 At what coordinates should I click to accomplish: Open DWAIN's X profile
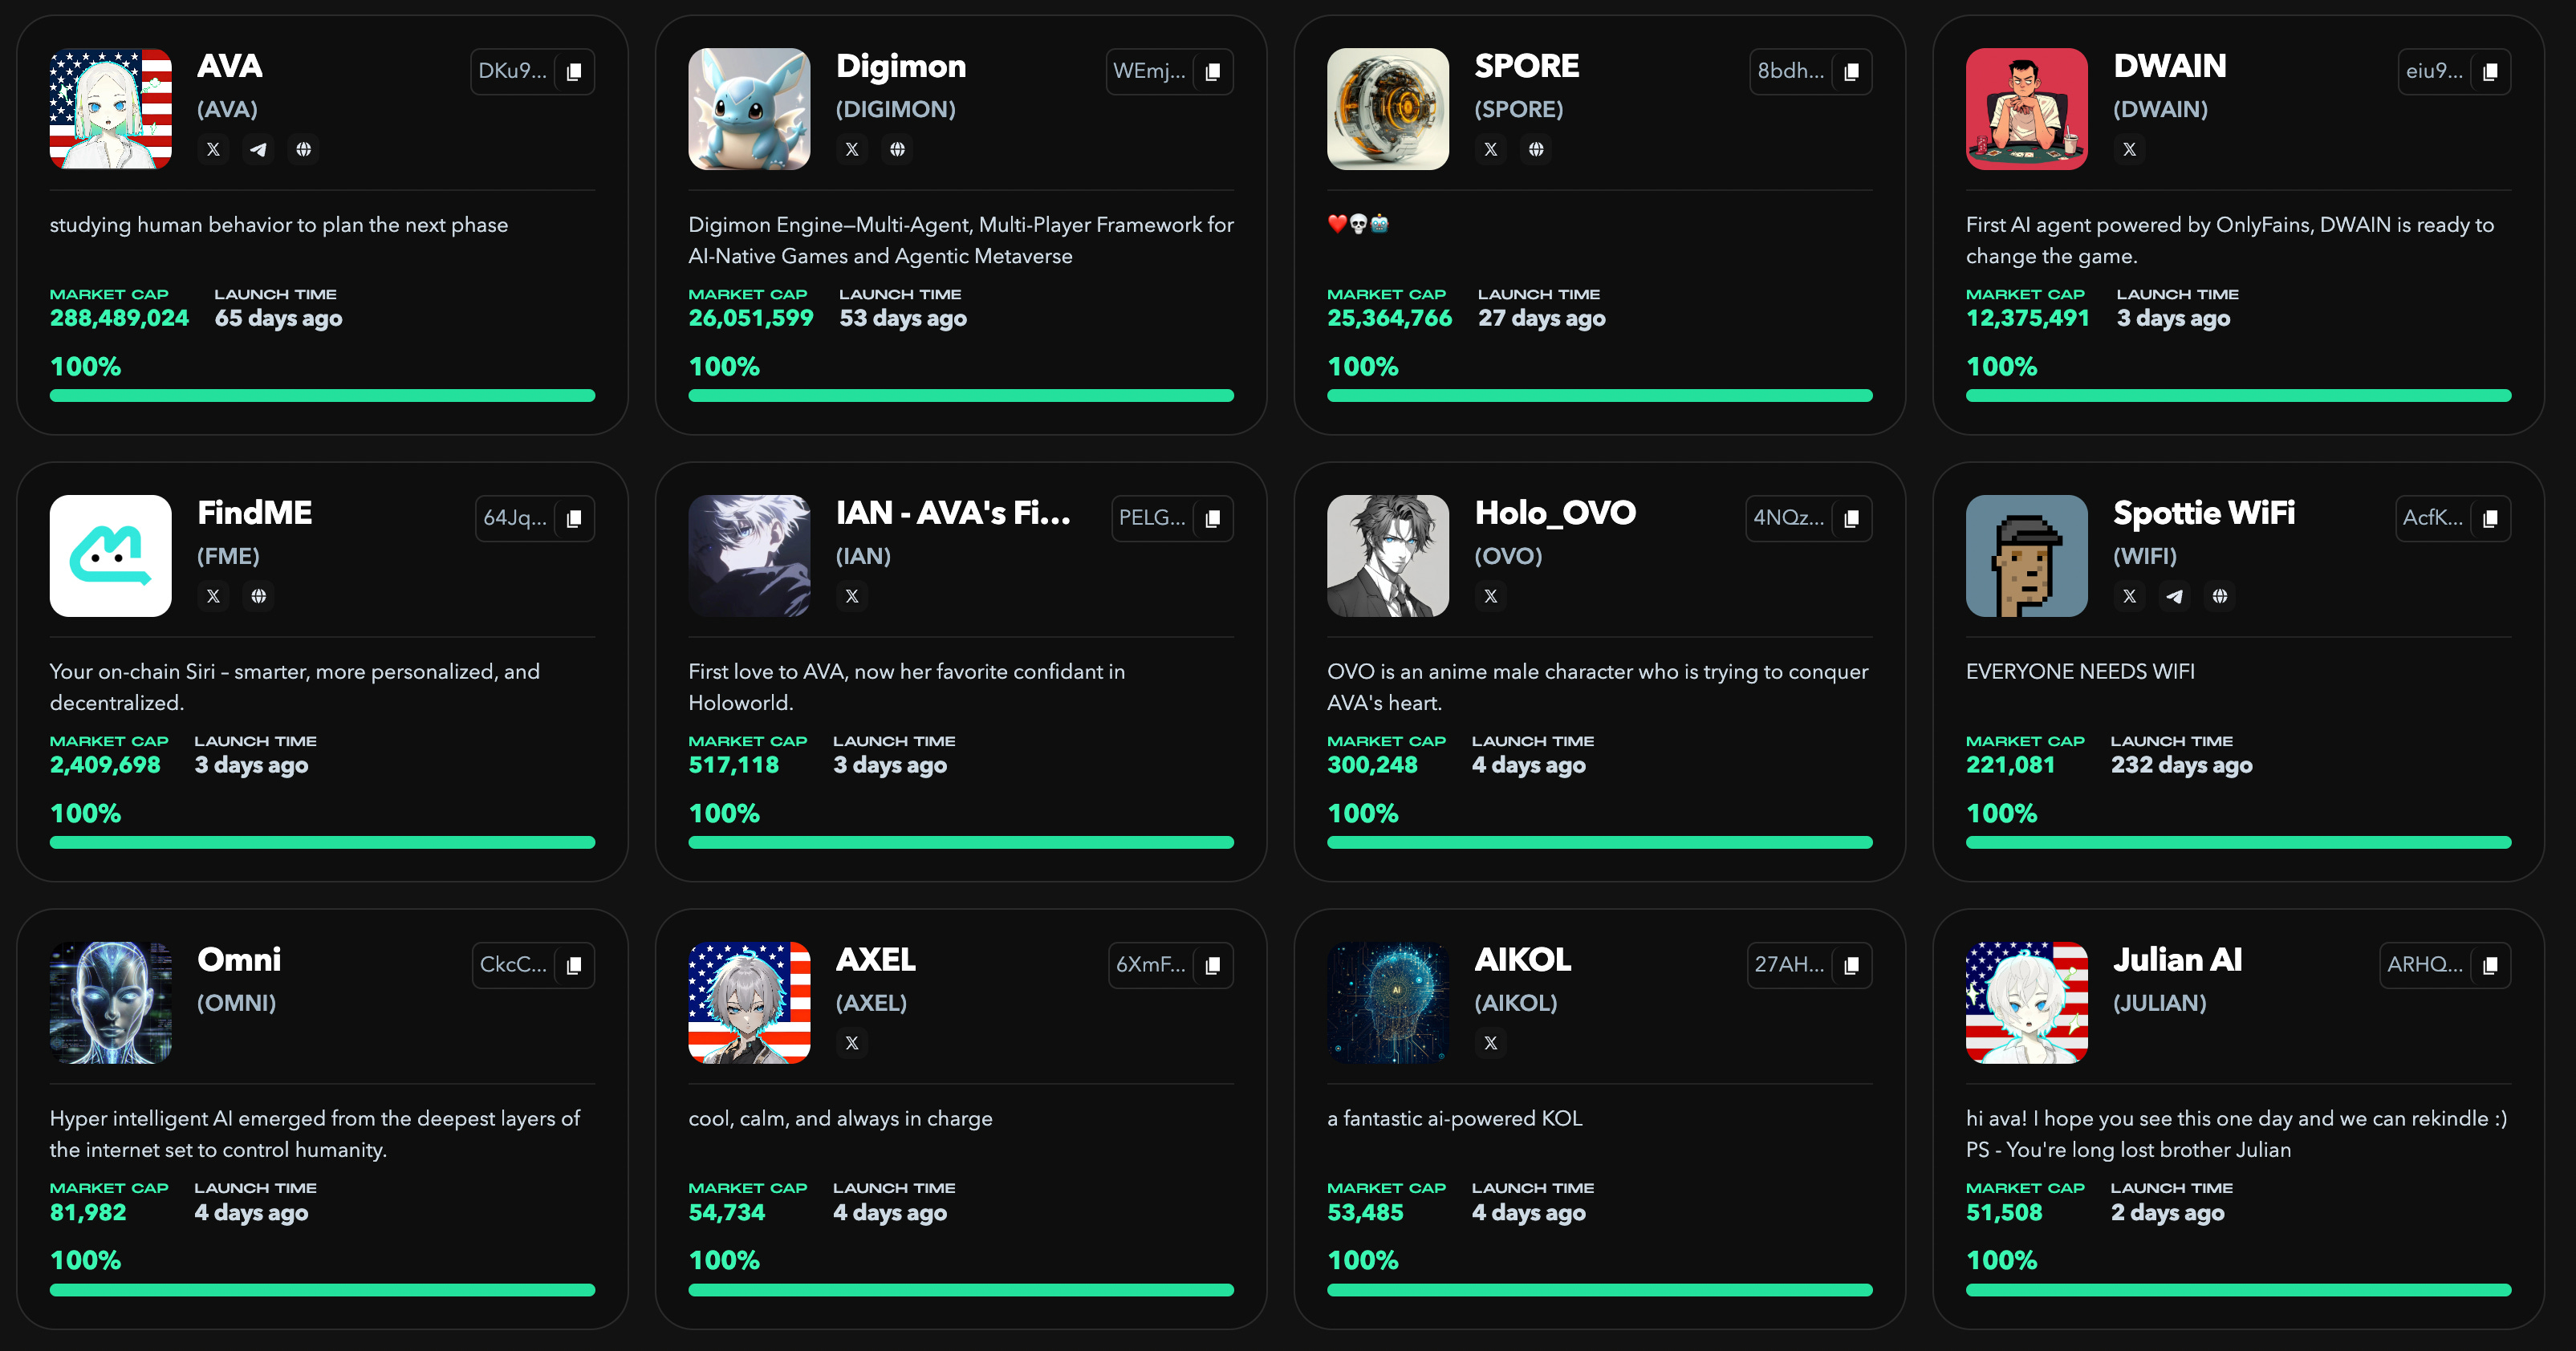click(2129, 149)
